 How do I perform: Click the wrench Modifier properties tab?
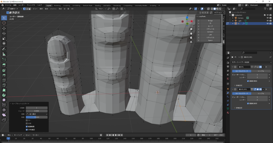228,93
